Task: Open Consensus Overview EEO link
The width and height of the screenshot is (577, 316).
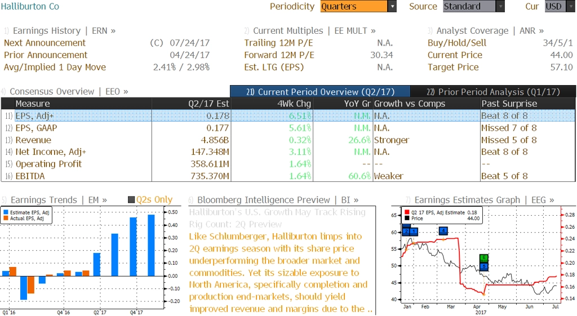Action: coord(65,92)
